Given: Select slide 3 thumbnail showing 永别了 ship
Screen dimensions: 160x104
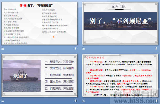Looking at the screenshot, I should 39,75.
